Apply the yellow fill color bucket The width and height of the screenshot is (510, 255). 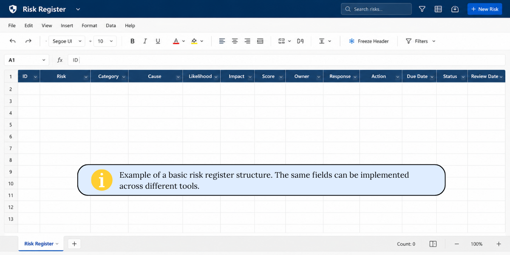[x=194, y=41]
